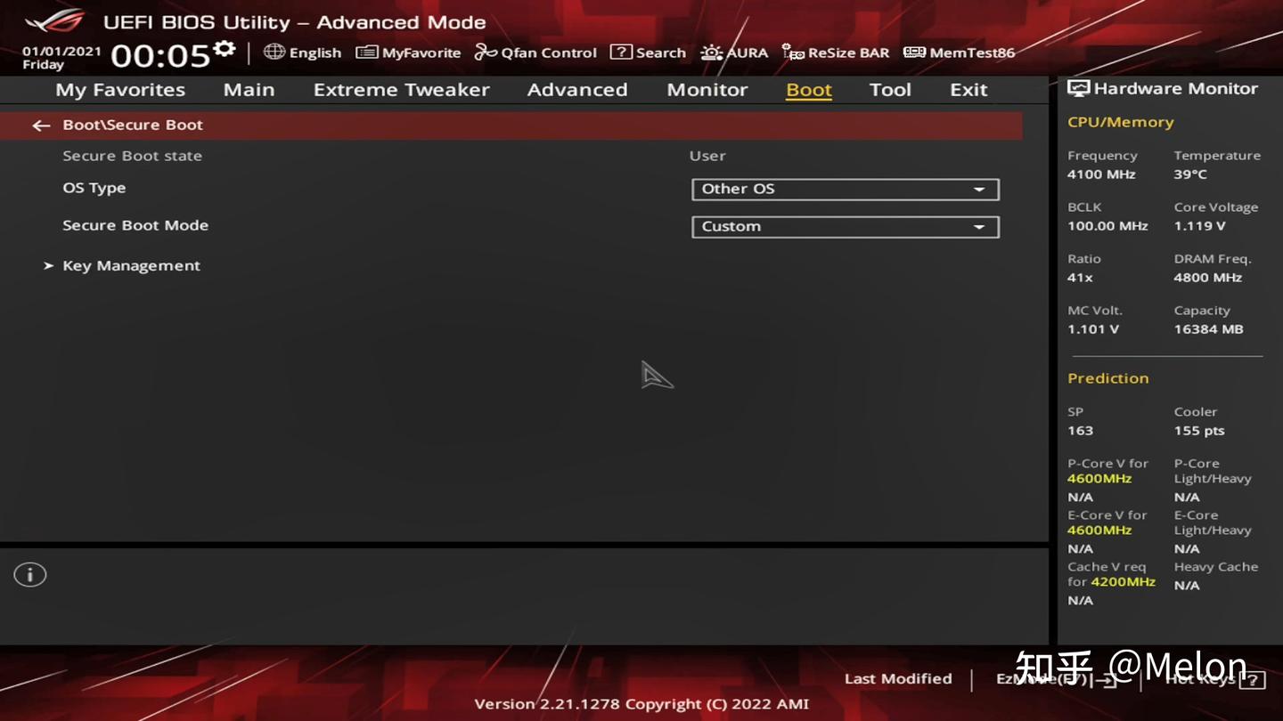
Task: Click the Prediction section heading
Action: tap(1108, 378)
